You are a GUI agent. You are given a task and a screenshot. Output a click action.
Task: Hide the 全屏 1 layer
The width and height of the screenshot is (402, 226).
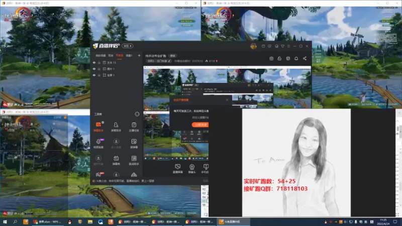[94, 75]
